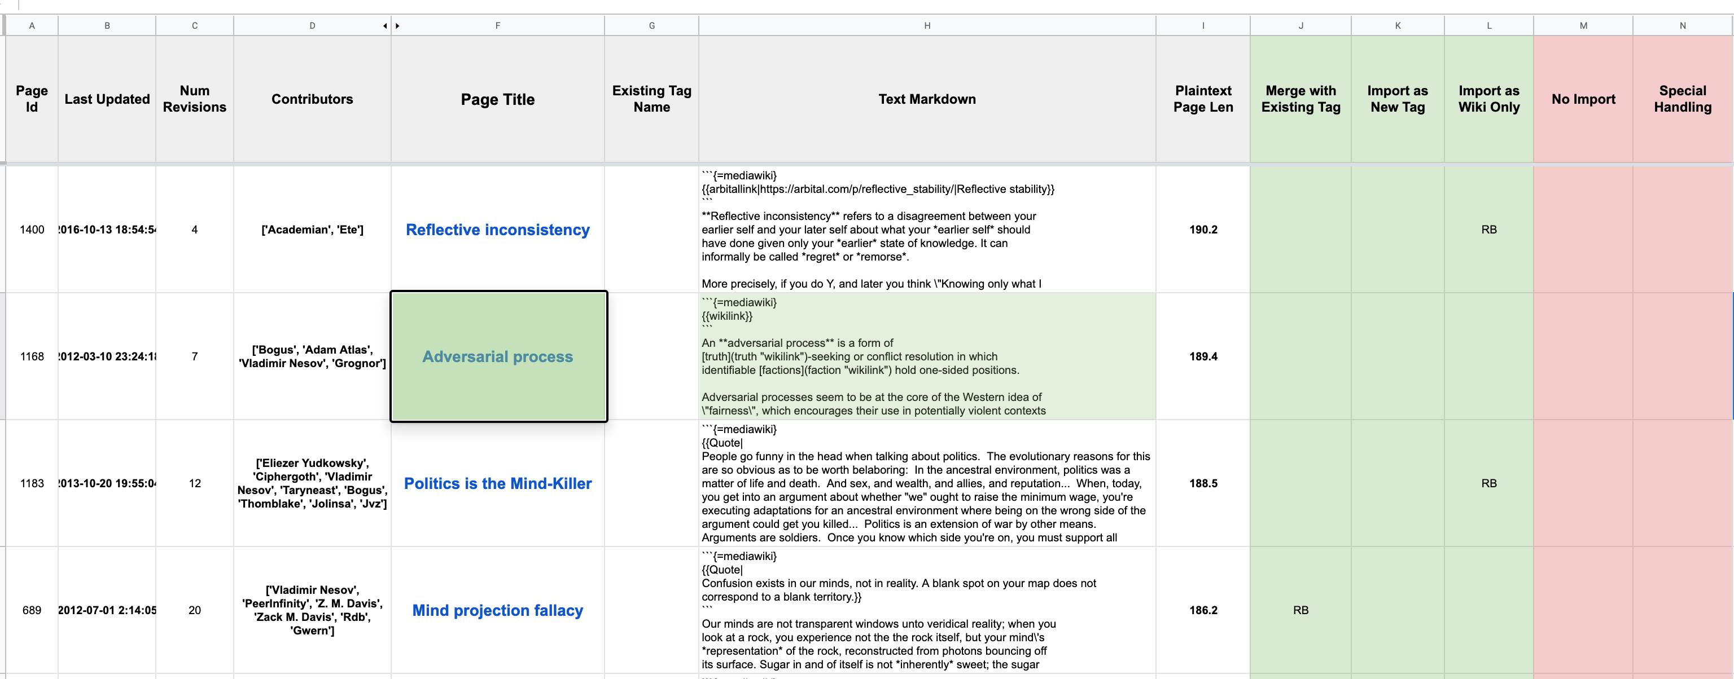1734x679 pixels.
Task: Open the Politics is the Mind-Killer link
Action: (x=497, y=483)
